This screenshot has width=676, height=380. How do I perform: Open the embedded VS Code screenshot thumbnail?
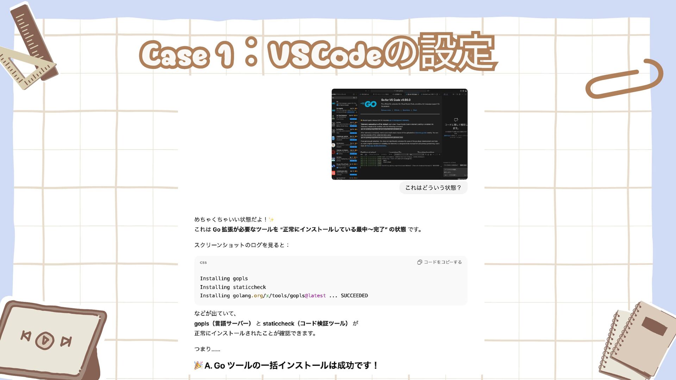click(399, 134)
